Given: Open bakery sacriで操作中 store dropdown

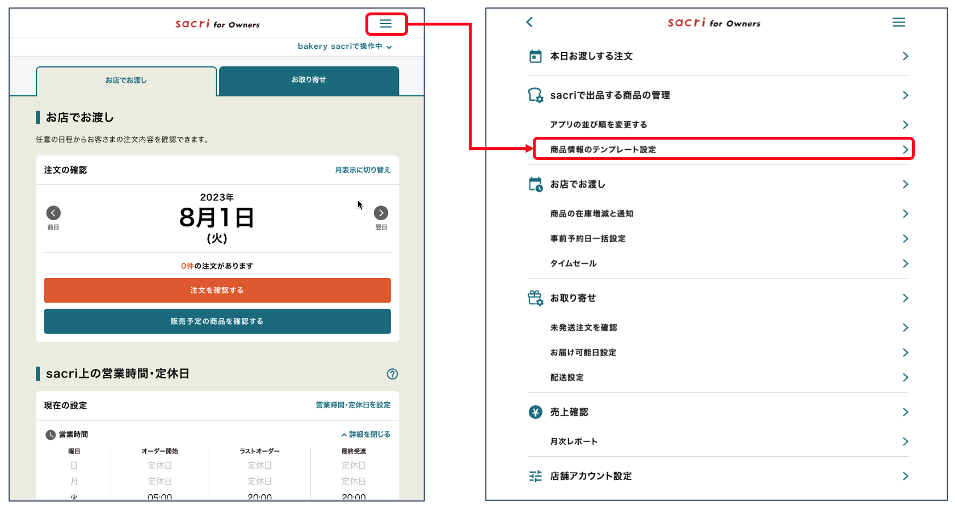Looking at the screenshot, I should pos(344,47).
